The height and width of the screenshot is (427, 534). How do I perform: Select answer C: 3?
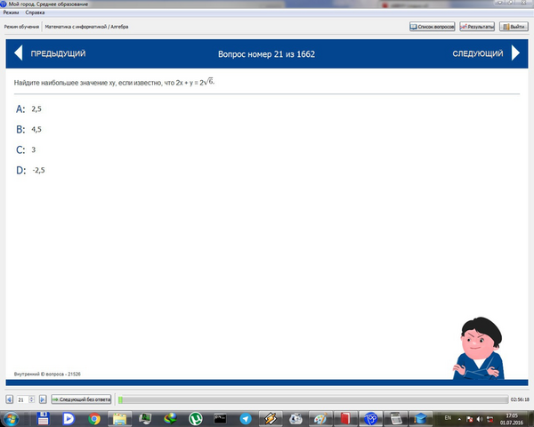(x=26, y=149)
